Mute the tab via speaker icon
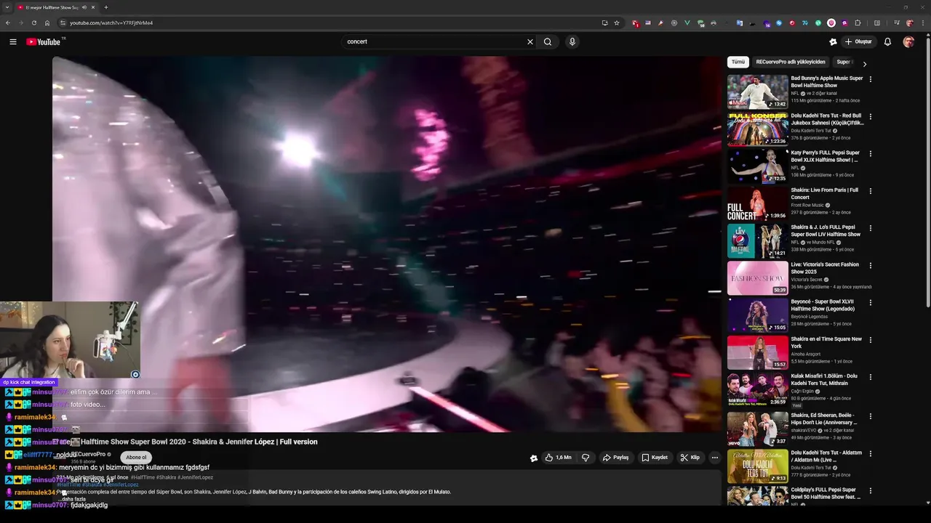Viewport: 931px width, 523px height. (x=84, y=7)
